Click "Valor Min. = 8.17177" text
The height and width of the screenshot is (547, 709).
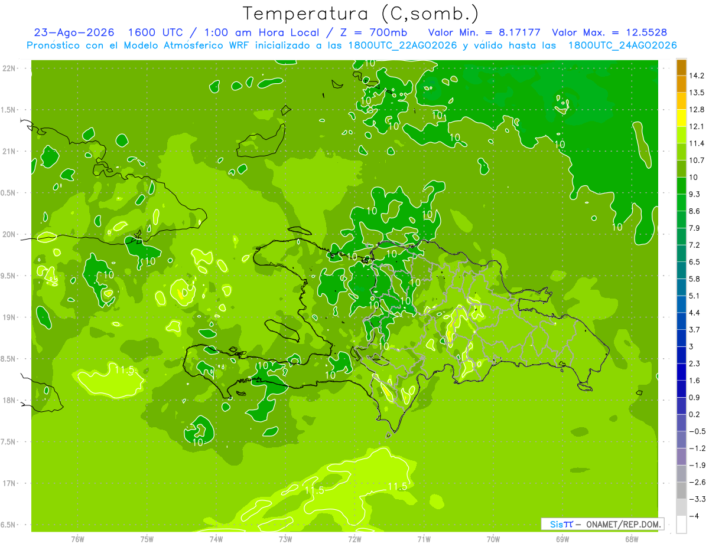pos(484,32)
